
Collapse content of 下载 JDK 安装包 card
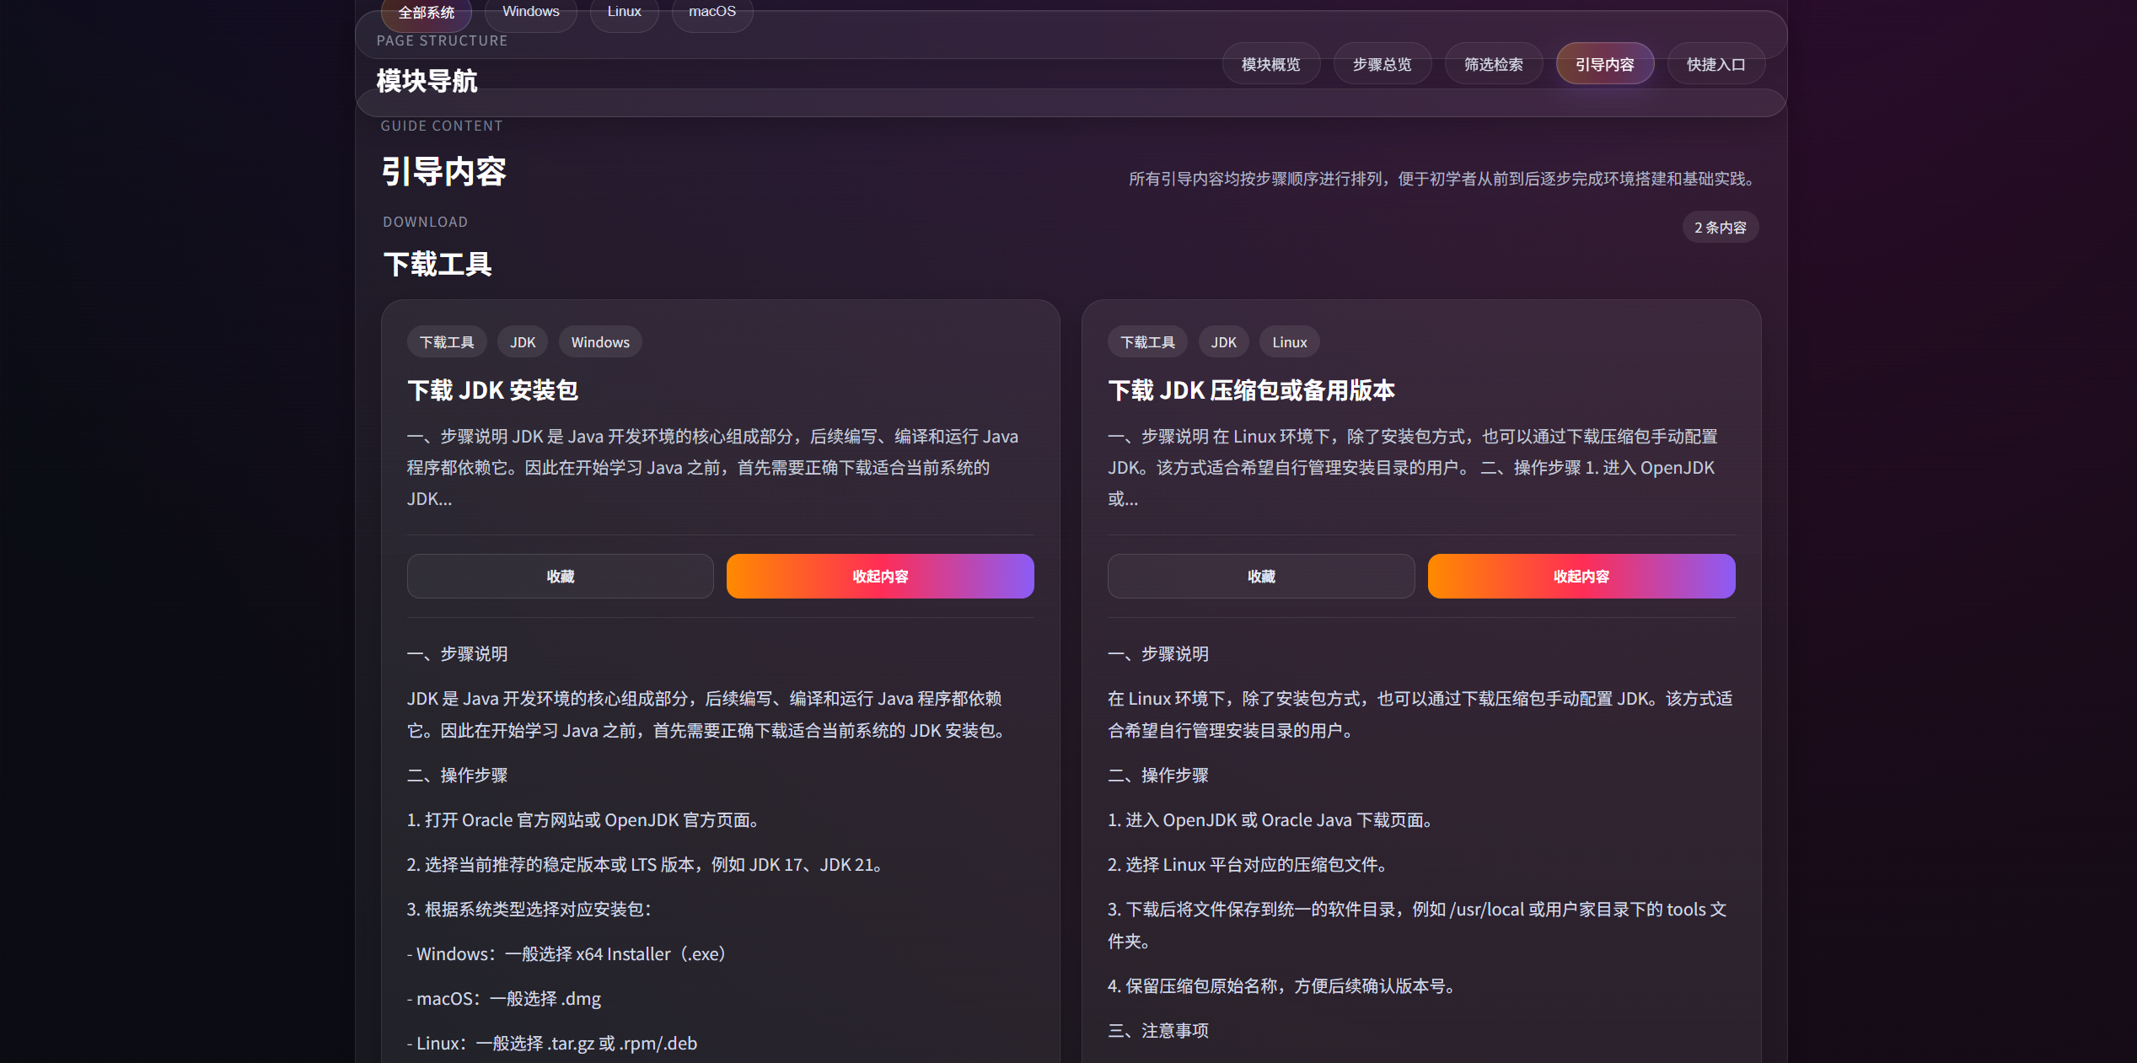(x=880, y=577)
